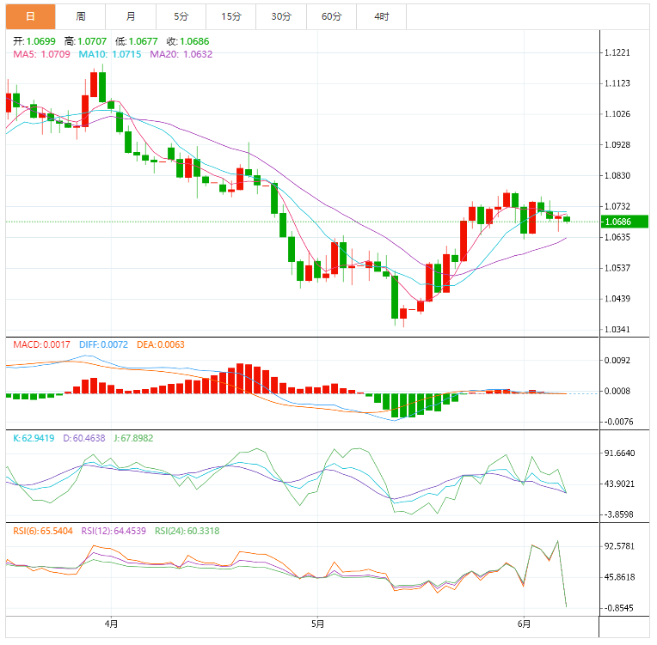Click the DEA: 0.0063 label
657x645 pixels.
click(x=161, y=345)
